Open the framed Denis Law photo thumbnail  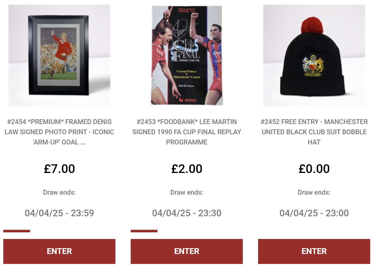click(x=59, y=55)
